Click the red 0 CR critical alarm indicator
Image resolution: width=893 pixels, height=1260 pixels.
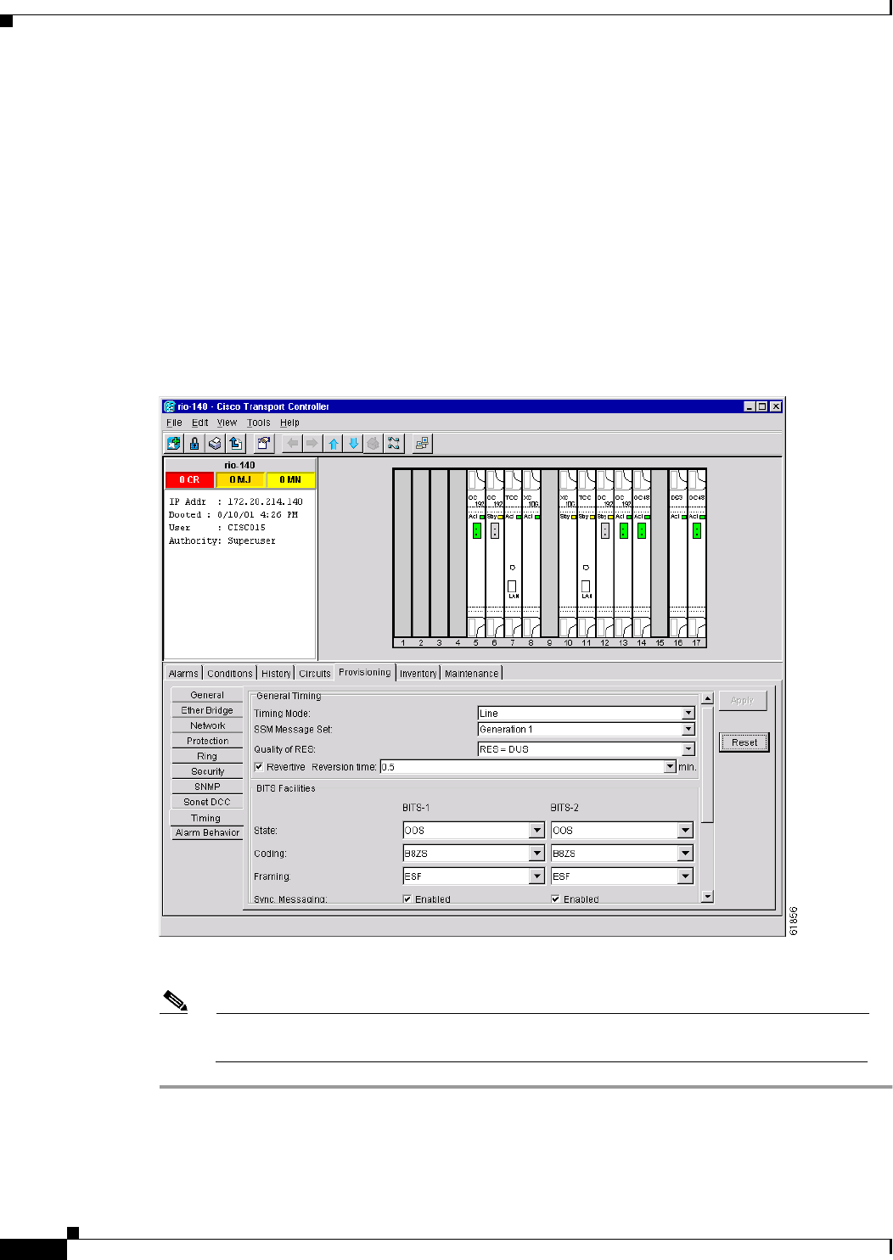pos(189,480)
